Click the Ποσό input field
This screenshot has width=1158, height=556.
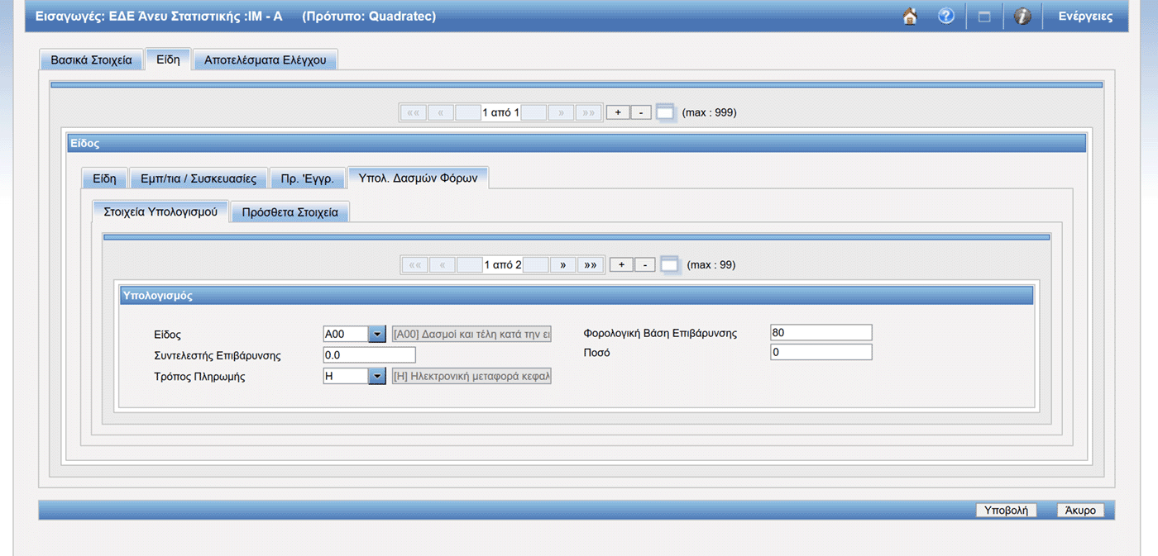821,352
